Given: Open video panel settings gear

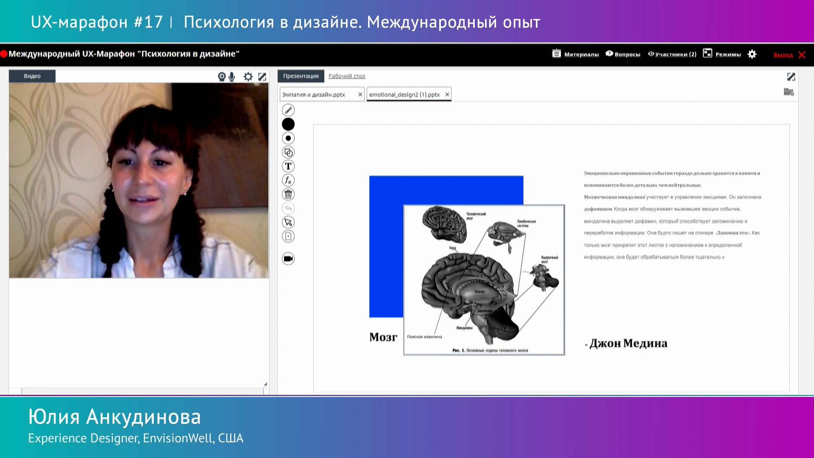Looking at the screenshot, I should pos(248,76).
